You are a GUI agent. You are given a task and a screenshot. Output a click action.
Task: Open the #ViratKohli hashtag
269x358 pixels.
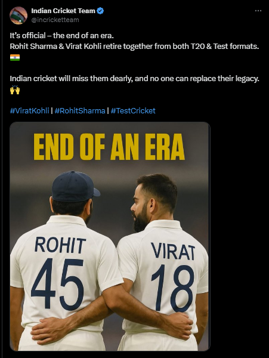29,111
